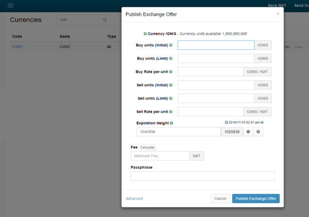
Task: Increase expiration height with plus icon
Action: tap(258, 132)
